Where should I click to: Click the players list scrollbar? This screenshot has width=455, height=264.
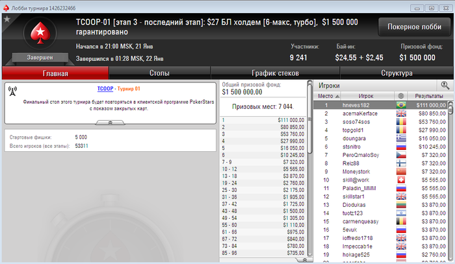(450, 181)
